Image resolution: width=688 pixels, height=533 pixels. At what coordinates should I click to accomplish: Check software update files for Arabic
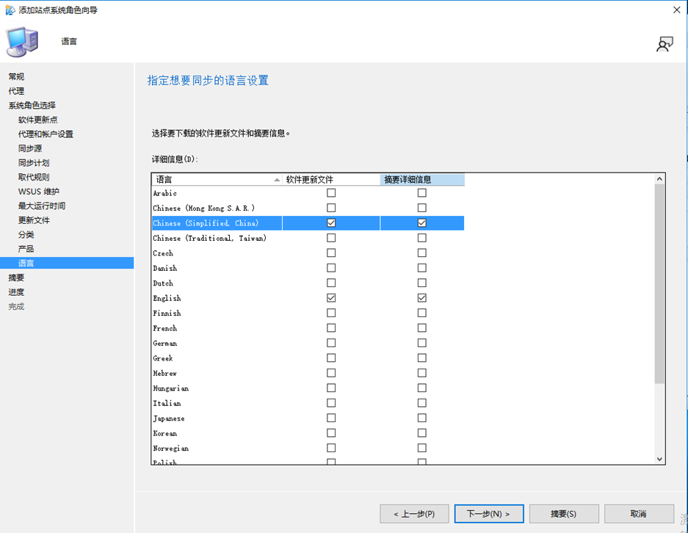tap(331, 193)
